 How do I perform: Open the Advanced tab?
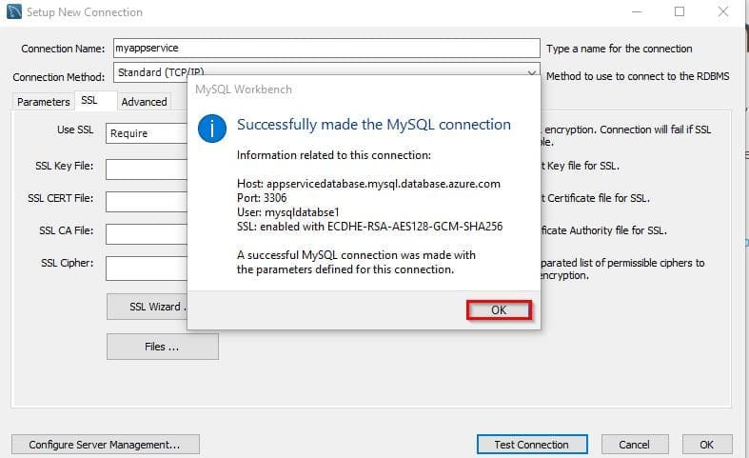tap(144, 101)
